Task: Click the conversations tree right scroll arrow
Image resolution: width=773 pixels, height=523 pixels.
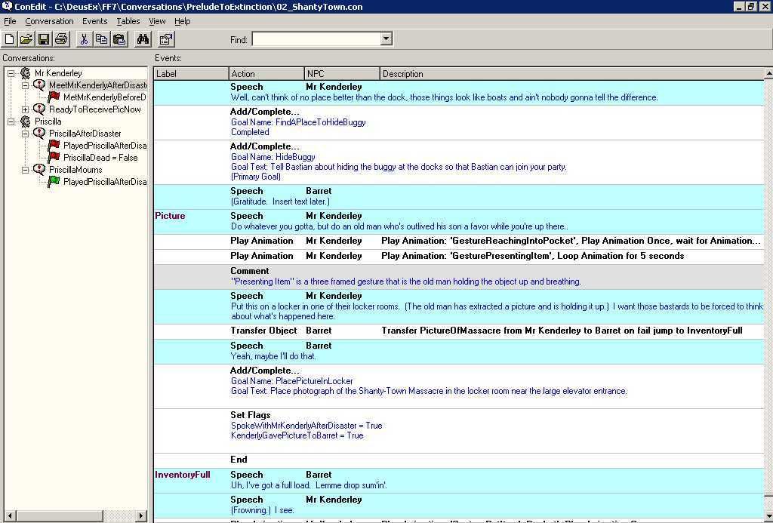Action: 141,515
